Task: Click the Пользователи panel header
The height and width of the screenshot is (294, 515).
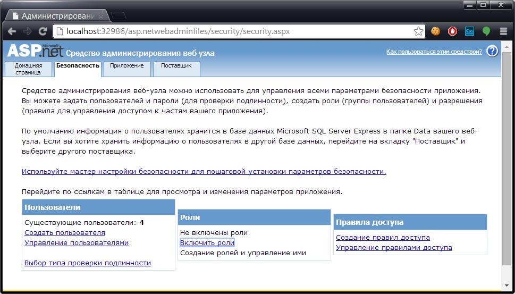Action: tap(98, 207)
